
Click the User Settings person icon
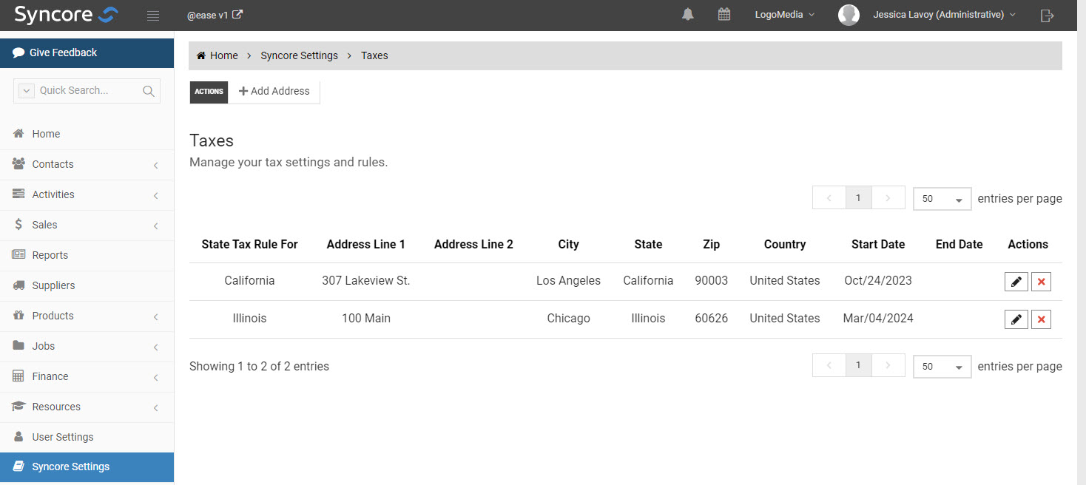(x=18, y=436)
